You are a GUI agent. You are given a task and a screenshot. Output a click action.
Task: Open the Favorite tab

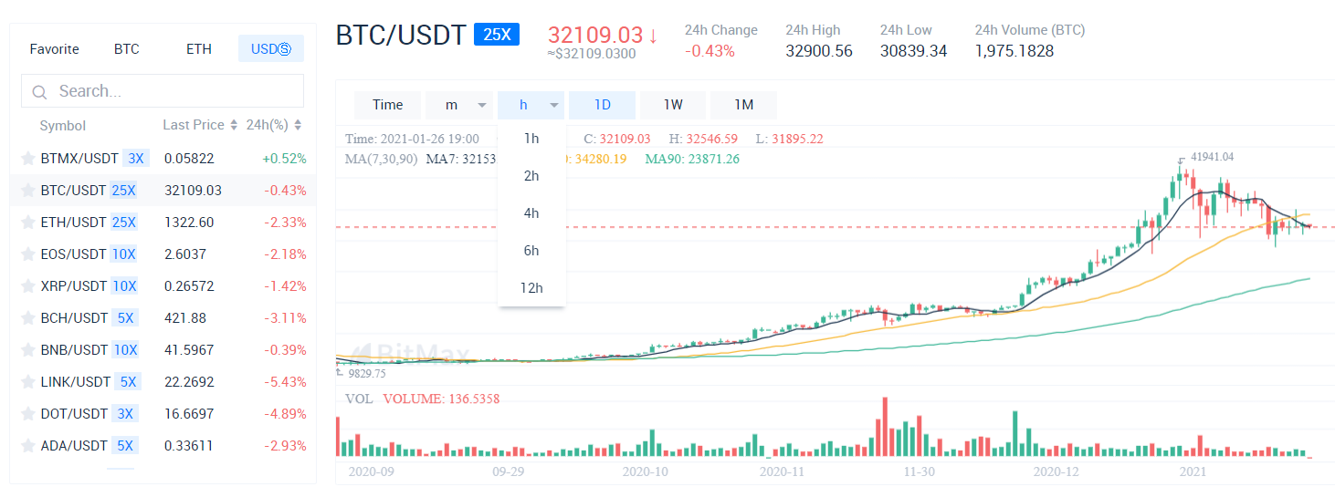click(x=55, y=49)
